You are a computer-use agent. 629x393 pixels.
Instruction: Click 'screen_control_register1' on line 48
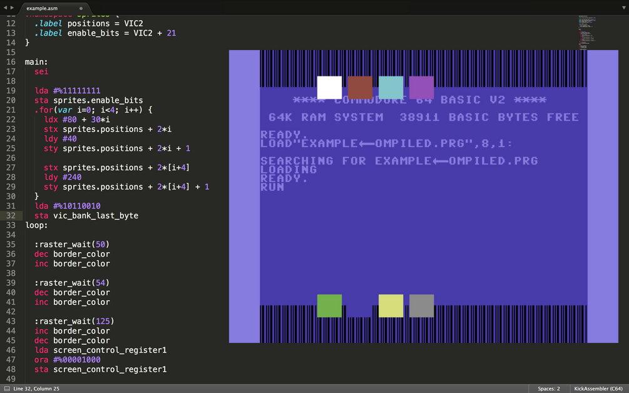(x=110, y=369)
